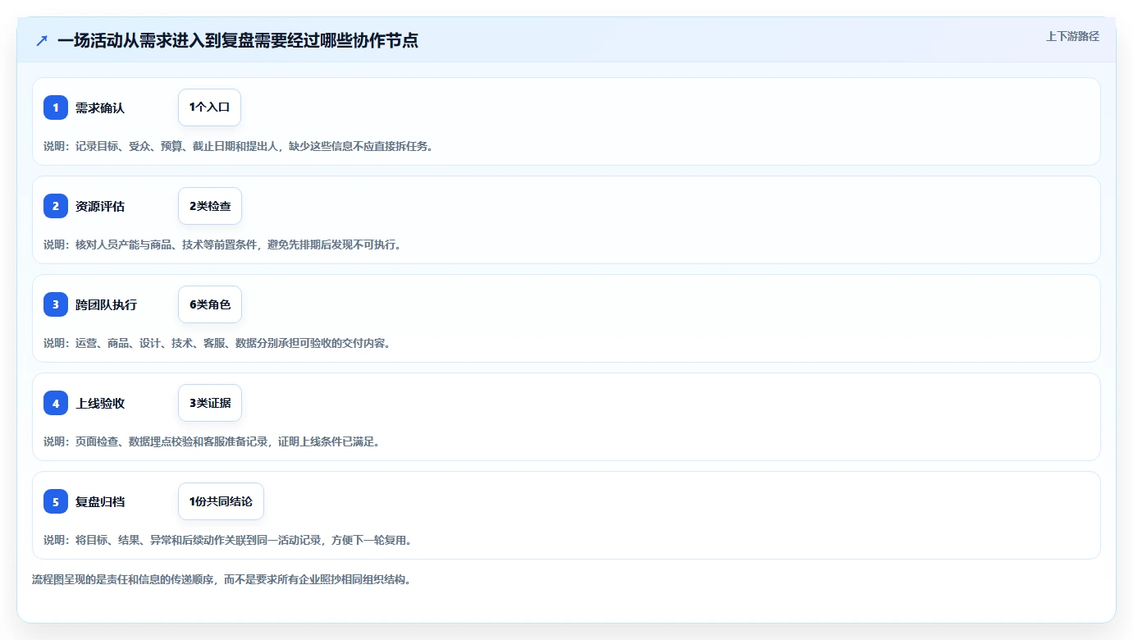Click the step 1 number badge
Image resolution: width=1133 pixels, height=640 pixels.
tap(56, 107)
